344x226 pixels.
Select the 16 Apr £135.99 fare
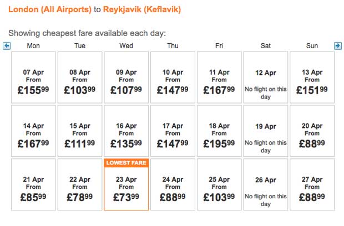click(127, 131)
